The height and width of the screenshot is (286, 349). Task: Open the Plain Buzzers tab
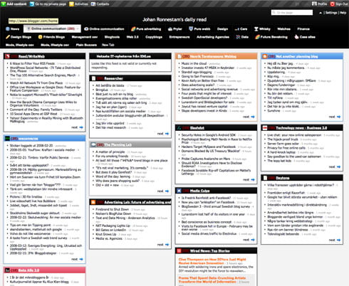click(x=86, y=45)
